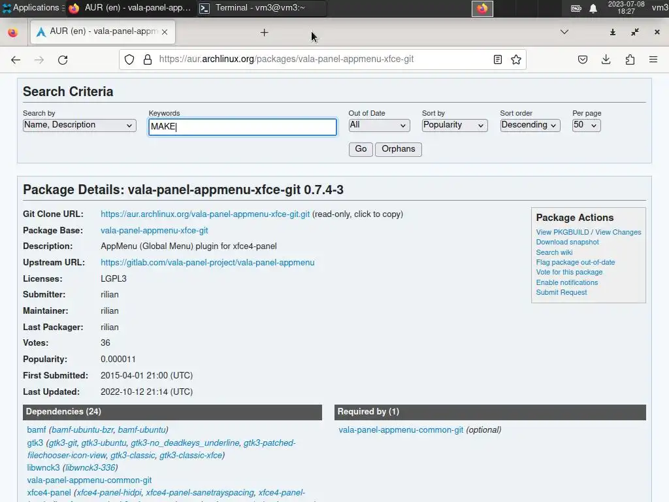
Task: Open the downloads toolbar icon
Action: [606, 59]
